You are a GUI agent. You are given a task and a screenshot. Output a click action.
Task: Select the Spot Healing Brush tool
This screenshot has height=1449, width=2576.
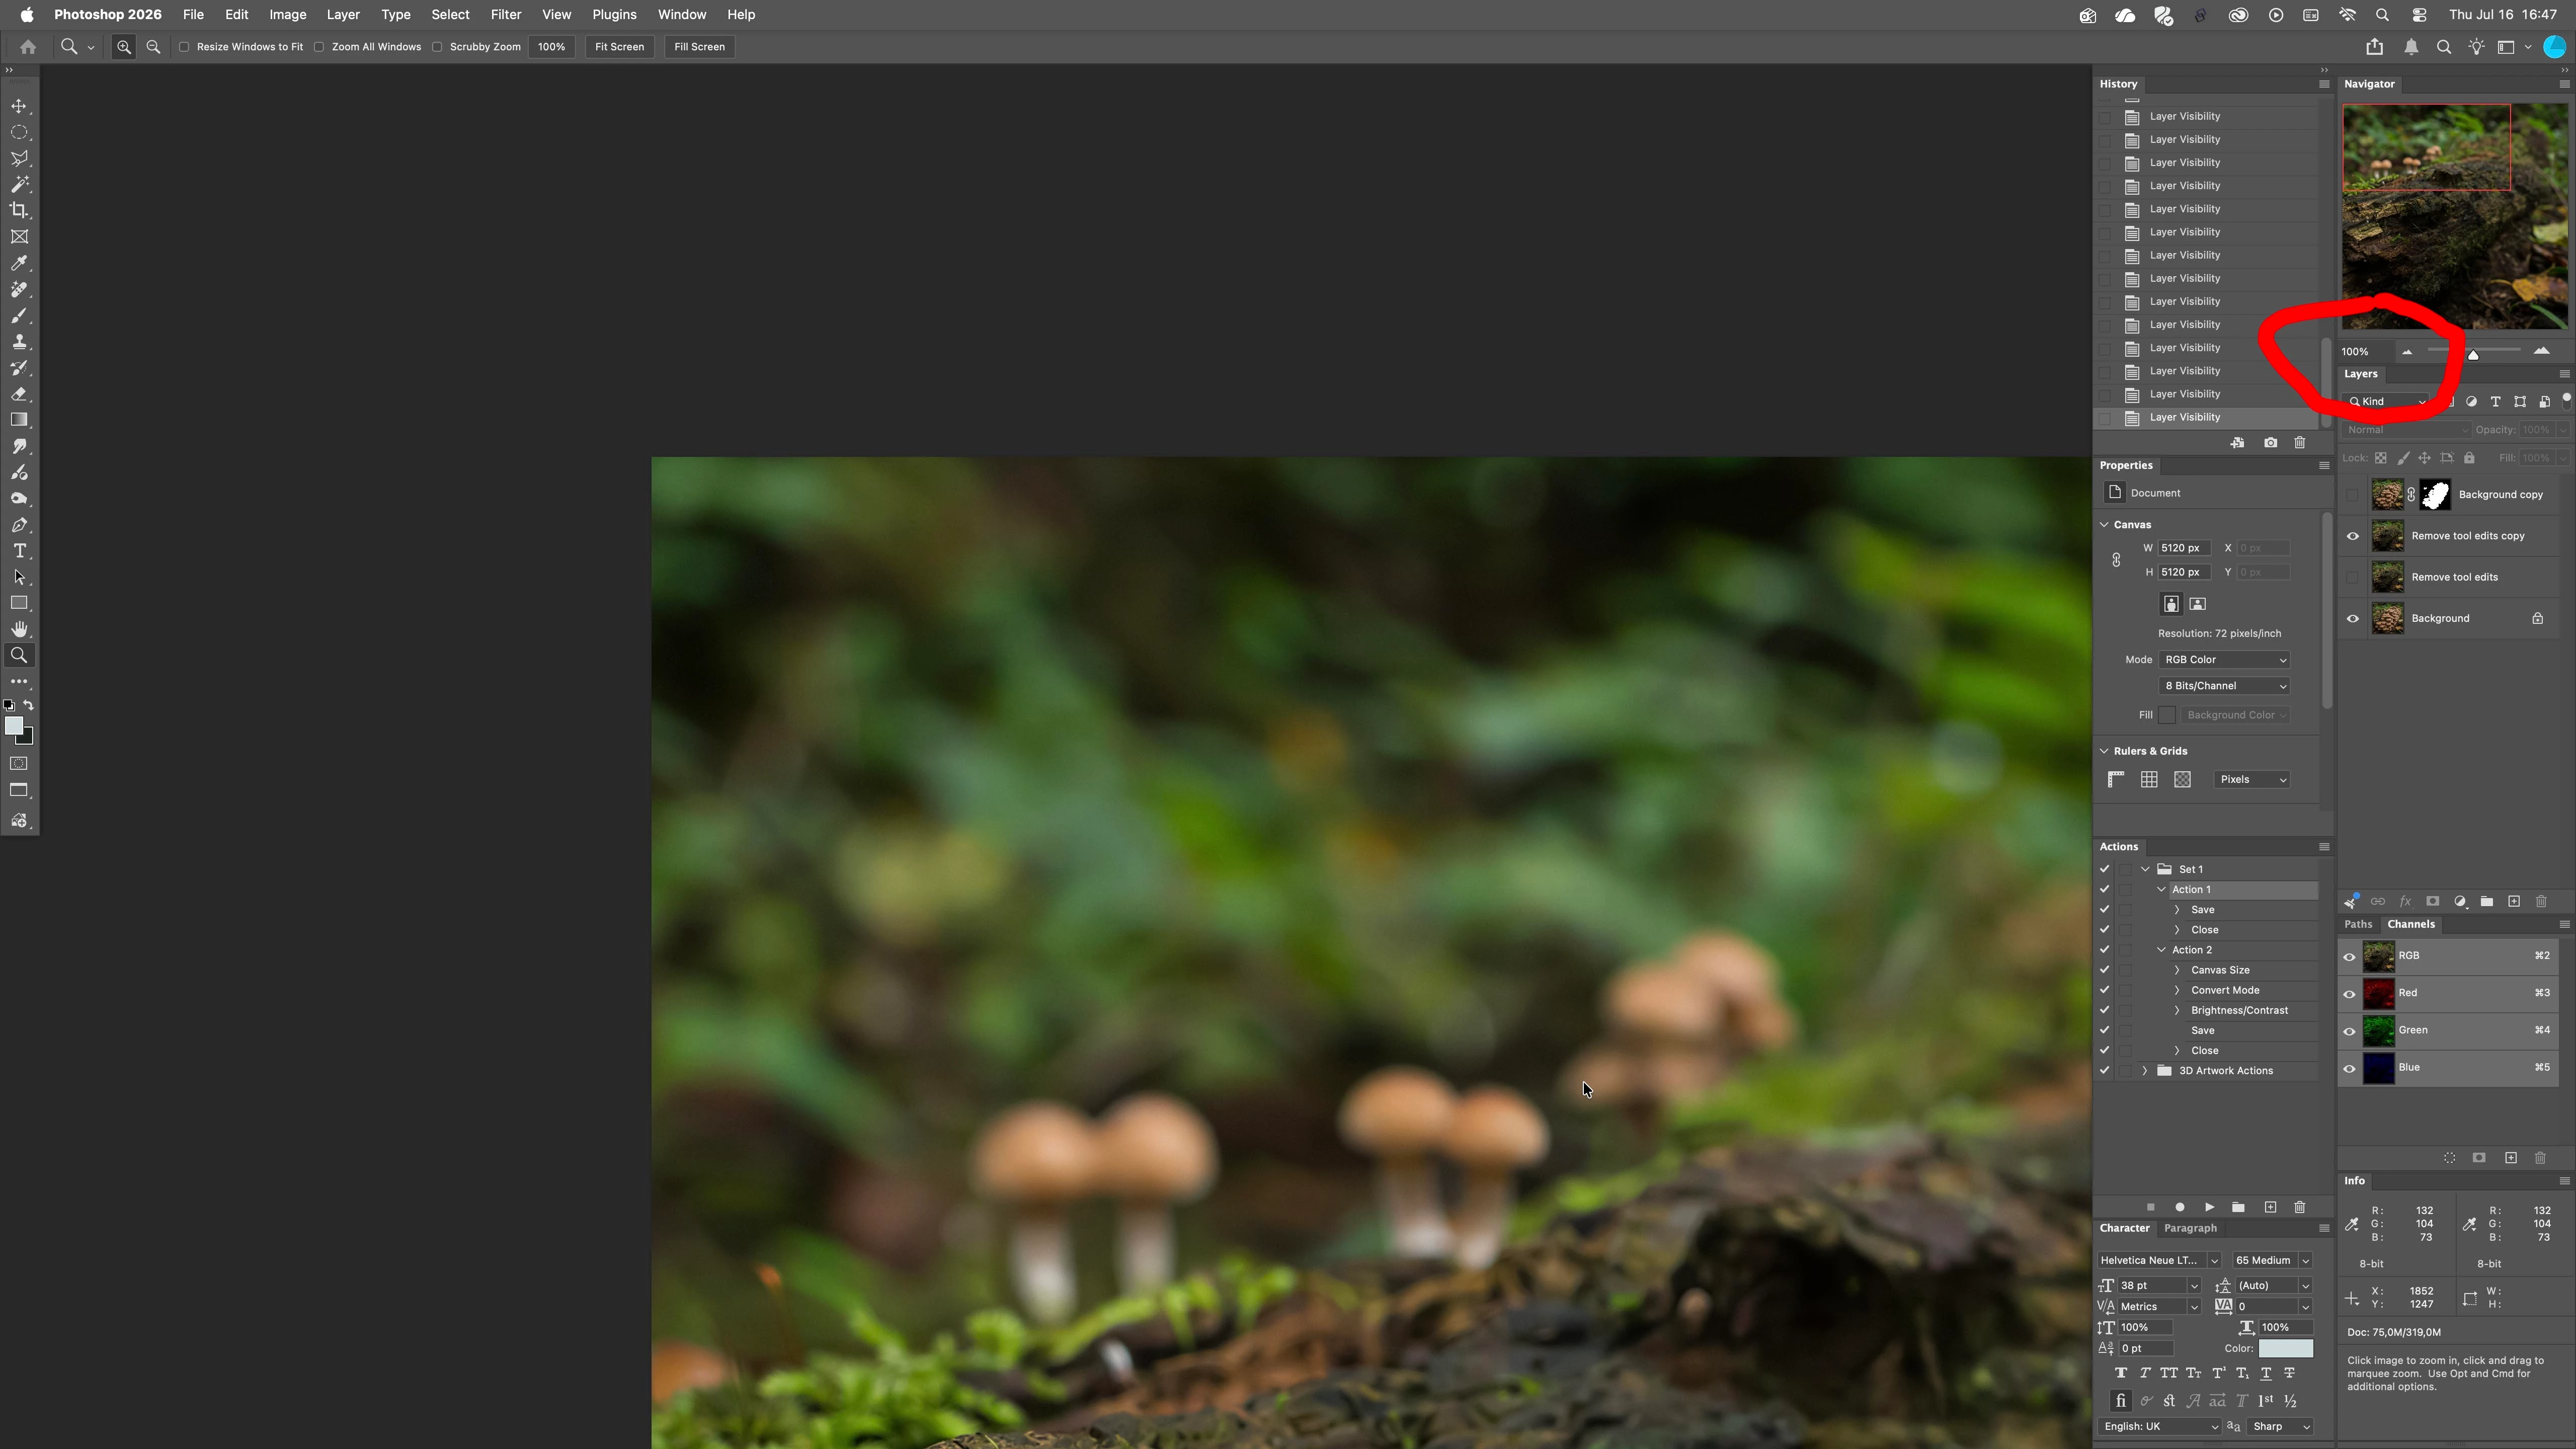coord(19,289)
